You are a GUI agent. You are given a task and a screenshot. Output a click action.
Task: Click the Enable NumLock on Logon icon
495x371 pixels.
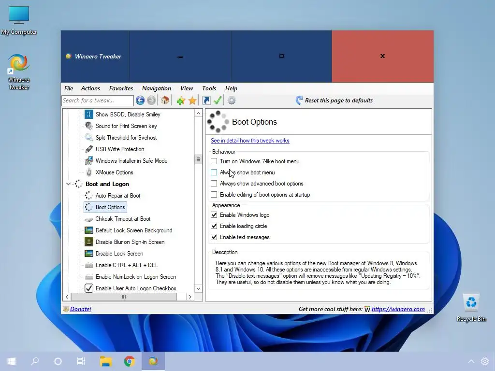[x=89, y=277]
